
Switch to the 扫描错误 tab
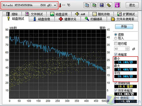tap(93, 19)
